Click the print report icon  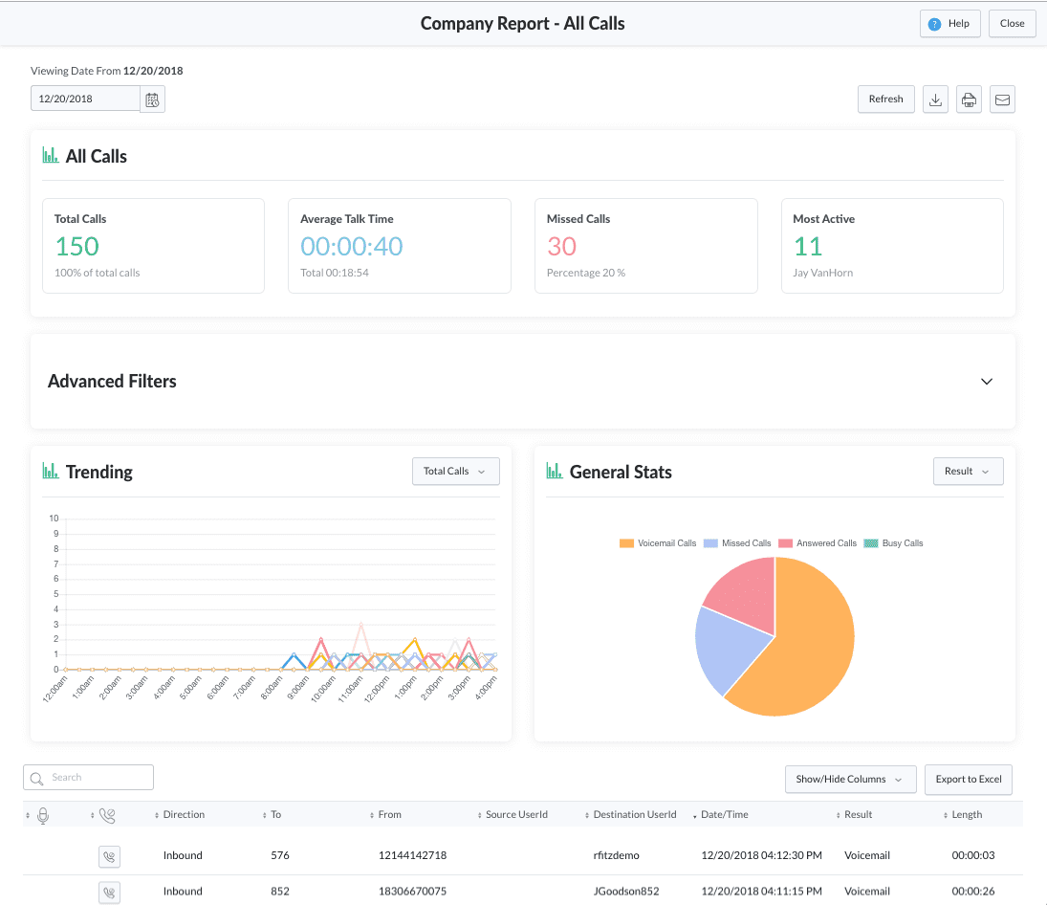coord(969,99)
